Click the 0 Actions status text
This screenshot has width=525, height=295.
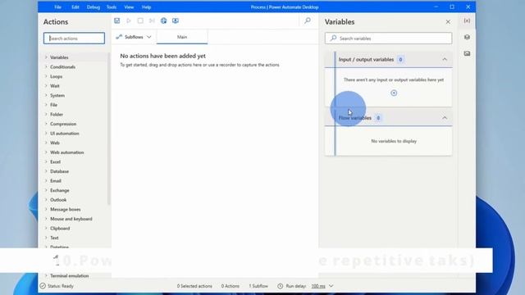(x=230, y=286)
